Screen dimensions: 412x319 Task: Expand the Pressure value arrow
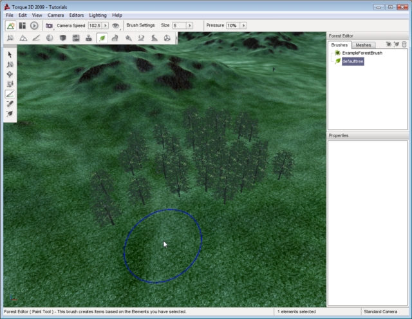tap(243, 25)
